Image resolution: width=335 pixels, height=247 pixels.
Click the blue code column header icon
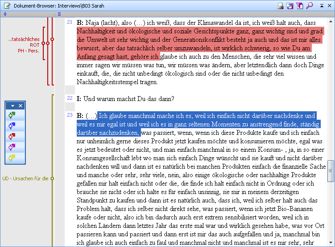point(5,14)
